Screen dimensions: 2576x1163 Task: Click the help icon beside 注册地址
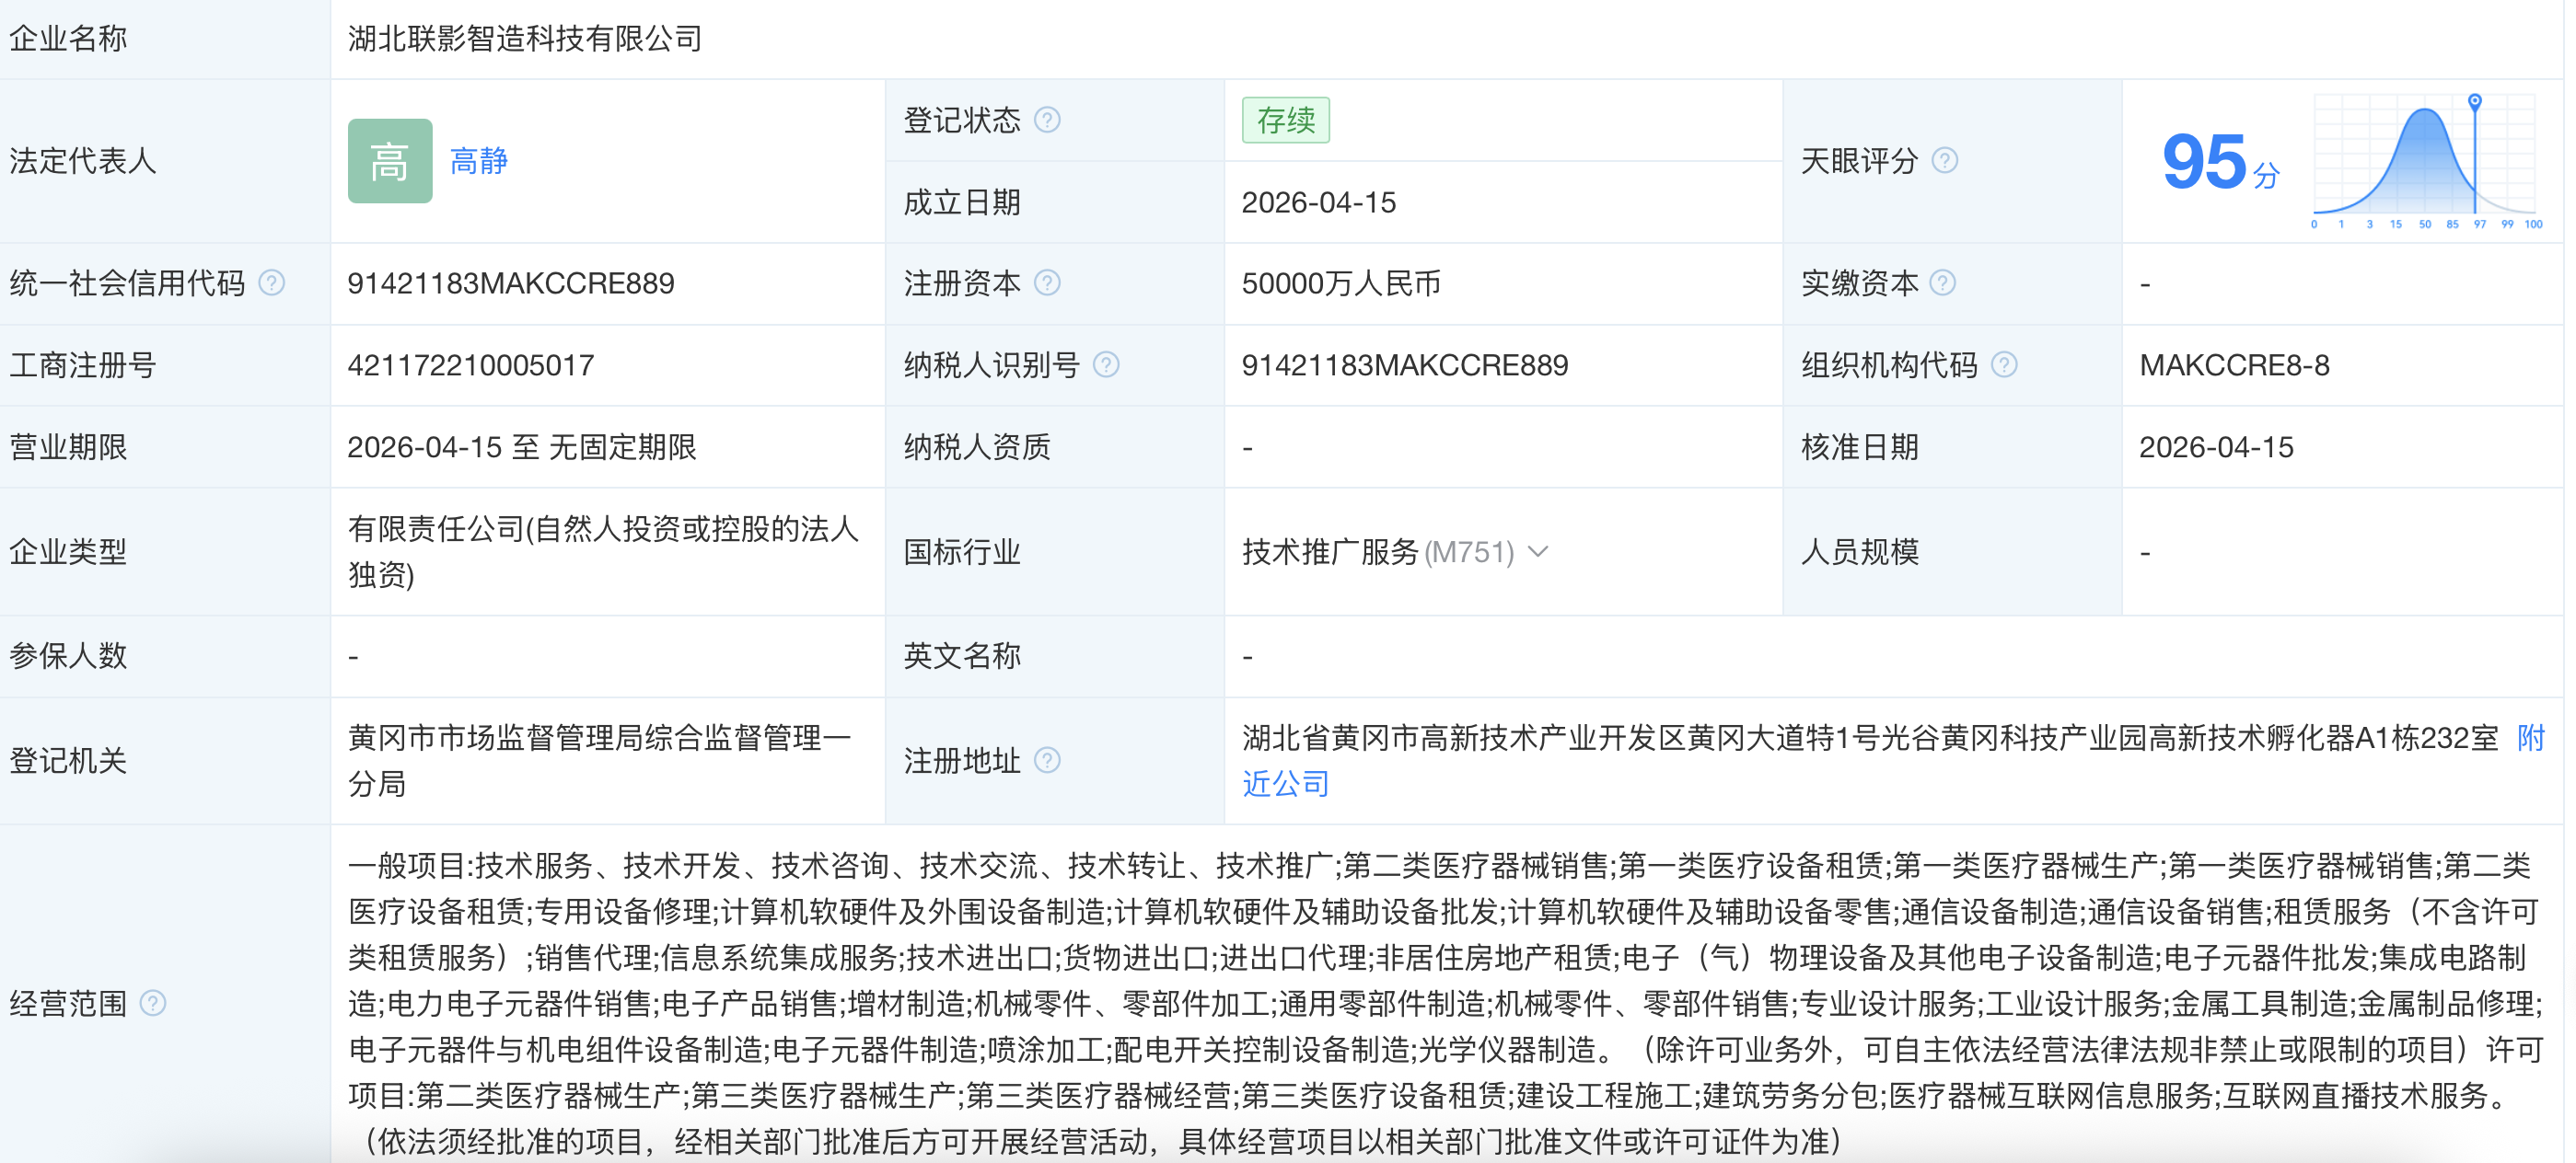(1047, 761)
